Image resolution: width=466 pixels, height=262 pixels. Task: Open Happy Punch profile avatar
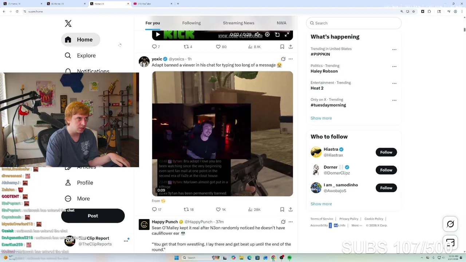coord(144,225)
